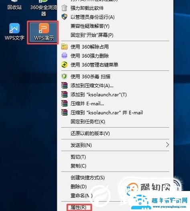This screenshot has height=211, width=190.
Task: Choose 重命名(M) from the context menu
Action: click(81, 195)
